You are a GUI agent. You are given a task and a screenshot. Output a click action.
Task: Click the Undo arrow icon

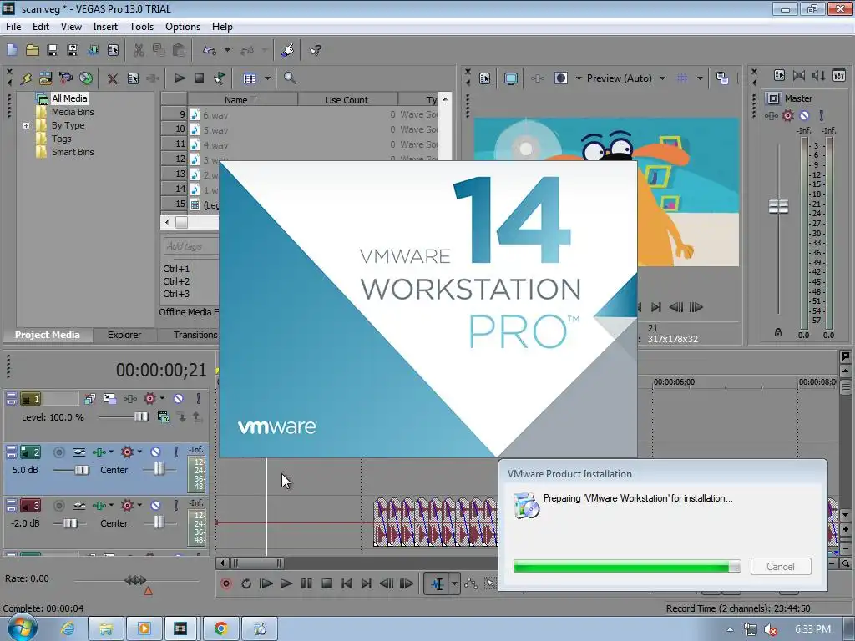coord(209,50)
